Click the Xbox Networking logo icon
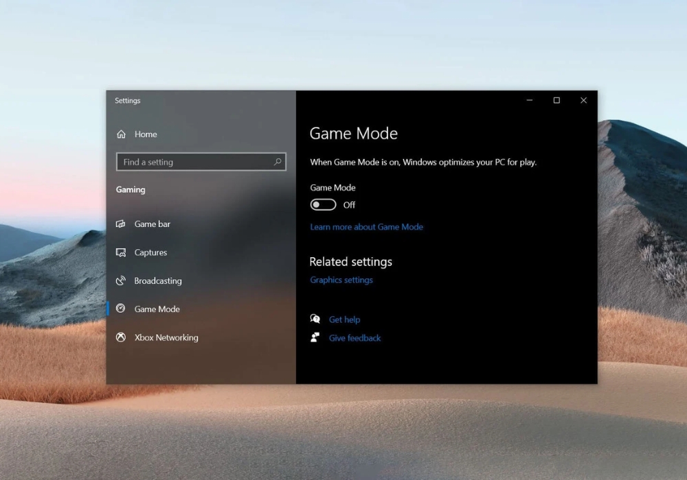 [120, 337]
